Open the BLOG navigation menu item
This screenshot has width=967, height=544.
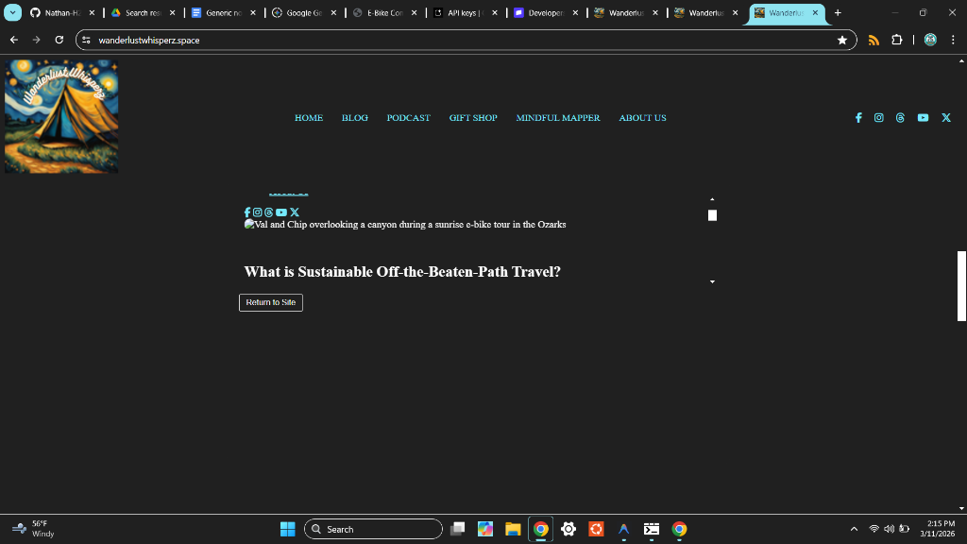tap(355, 118)
